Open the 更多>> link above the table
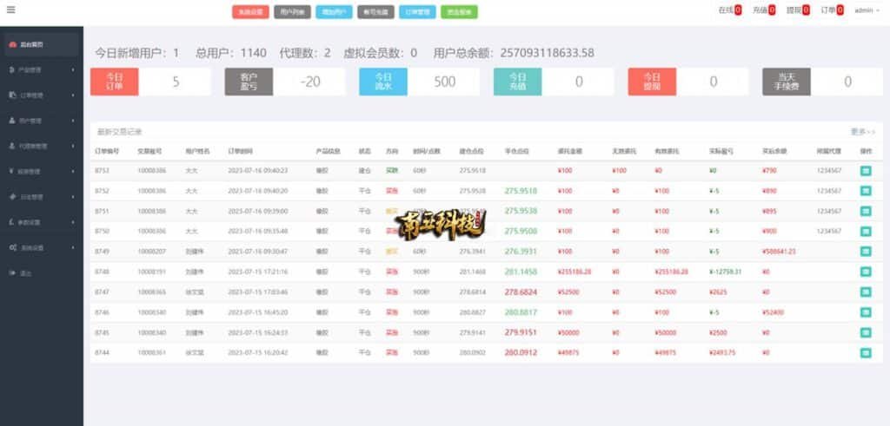The height and width of the screenshot is (426, 890). click(x=862, y=132)
